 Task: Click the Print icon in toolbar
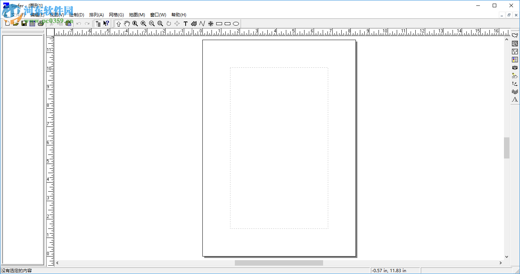coord(40,24)
